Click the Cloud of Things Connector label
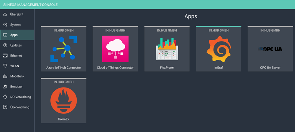This screenshot has height=132, width=295. point(115,67)
